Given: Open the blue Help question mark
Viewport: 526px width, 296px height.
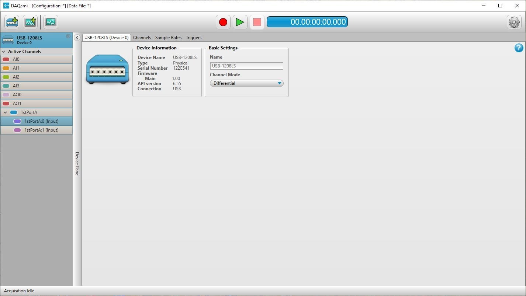Looking at the screenshot, I should coord(519,48).
